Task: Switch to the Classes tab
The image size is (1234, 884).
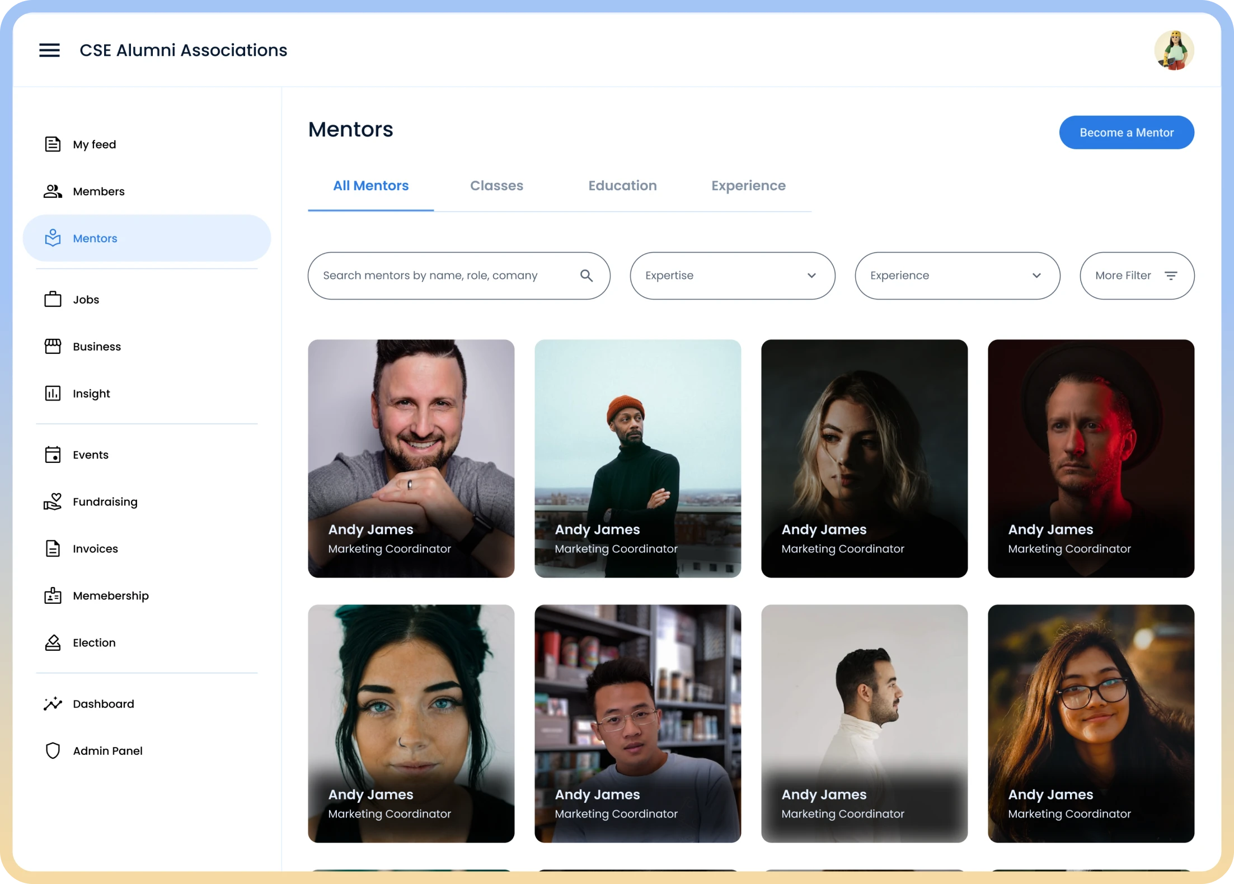Action: [x=496, y=186]
